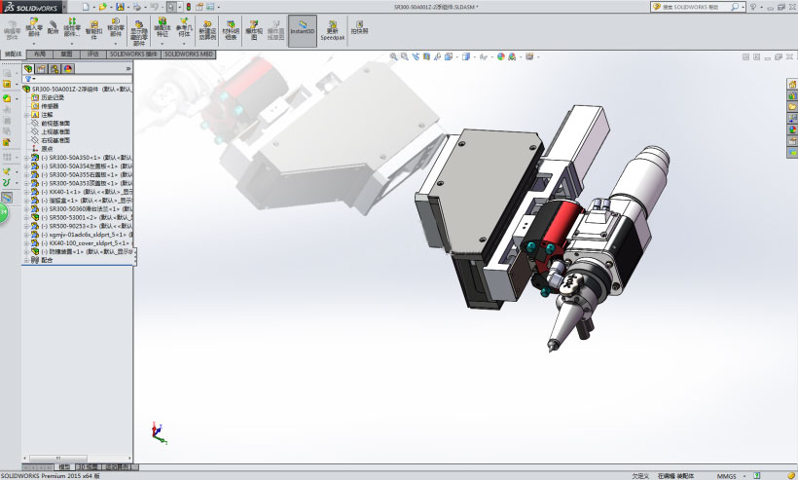Click the Print icon in the top toolbar
Screen dimensions: 798x480
click(137, 7)
